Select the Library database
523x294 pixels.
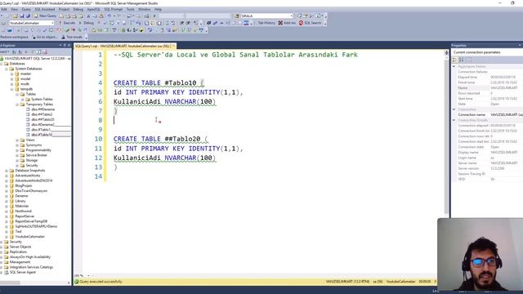point(20,201)
